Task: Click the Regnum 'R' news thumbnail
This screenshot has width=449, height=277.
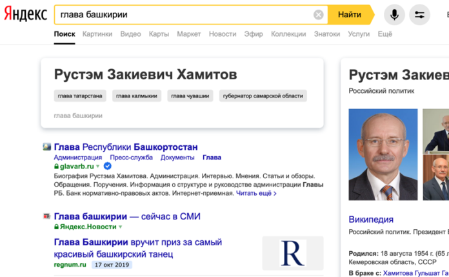Action: 293,253
